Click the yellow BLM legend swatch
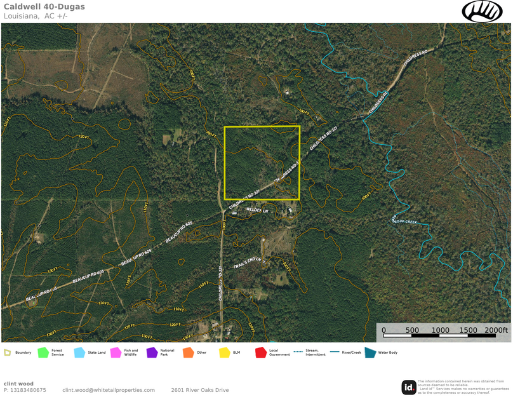 point(224,352)
